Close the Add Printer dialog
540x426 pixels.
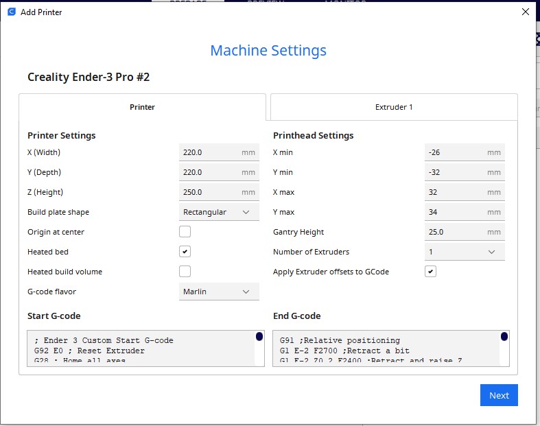526,12
